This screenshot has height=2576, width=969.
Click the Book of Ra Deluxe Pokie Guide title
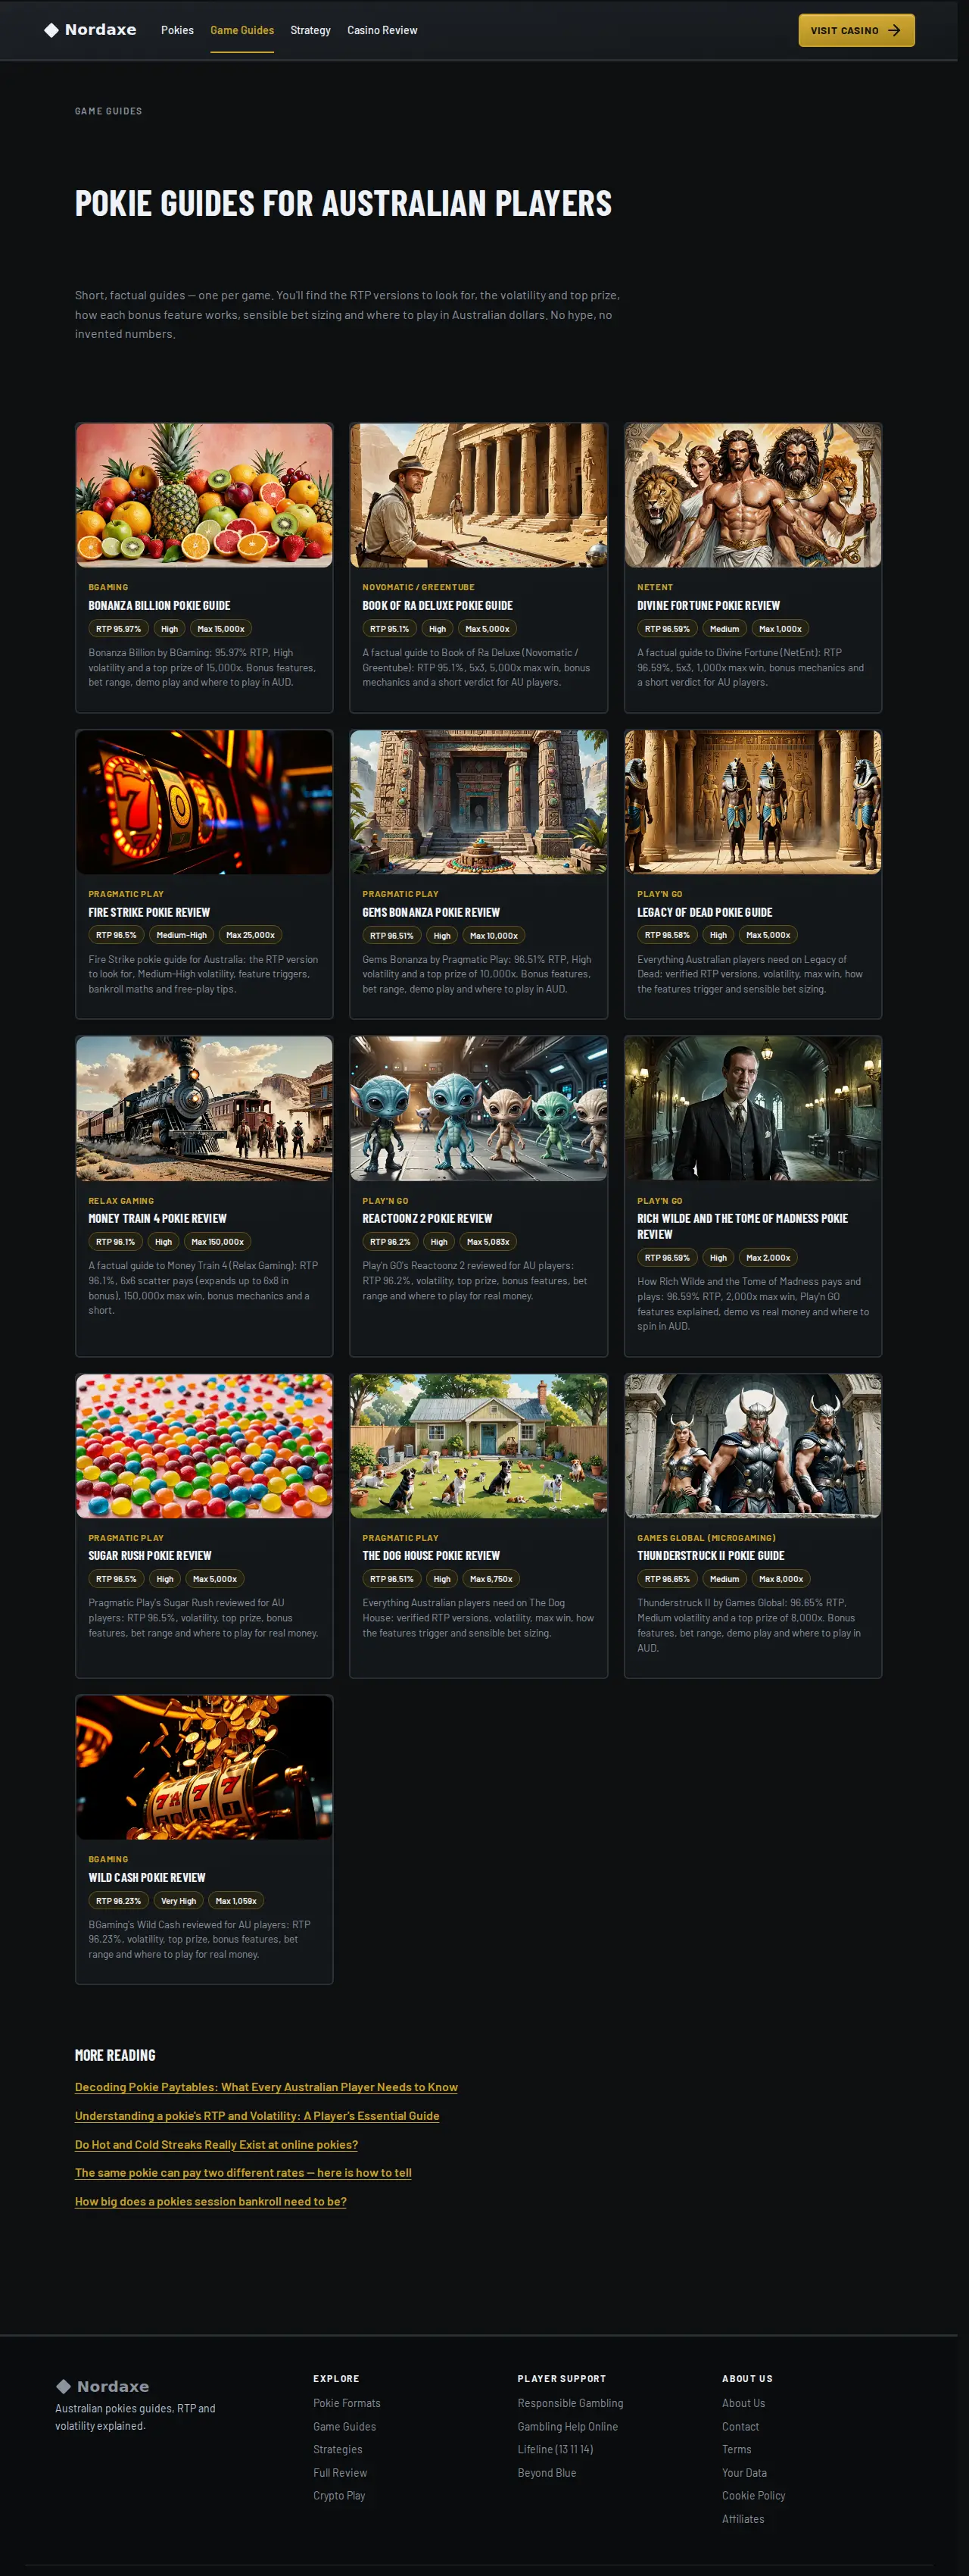click(x=438, y=605)
